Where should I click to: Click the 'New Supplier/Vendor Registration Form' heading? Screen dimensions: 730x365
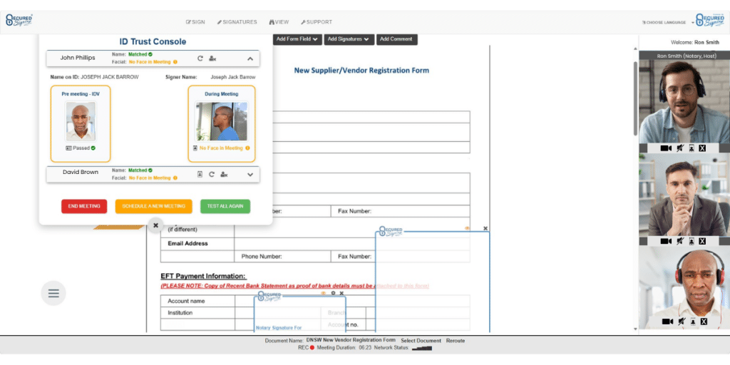361,71
